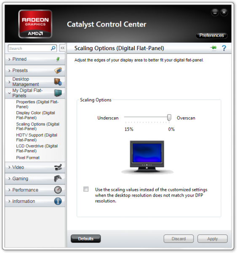The width and height of the screenshot is (237, 253).
Task: Enable the use scaling values checkbox
Action: click(86, 189)
